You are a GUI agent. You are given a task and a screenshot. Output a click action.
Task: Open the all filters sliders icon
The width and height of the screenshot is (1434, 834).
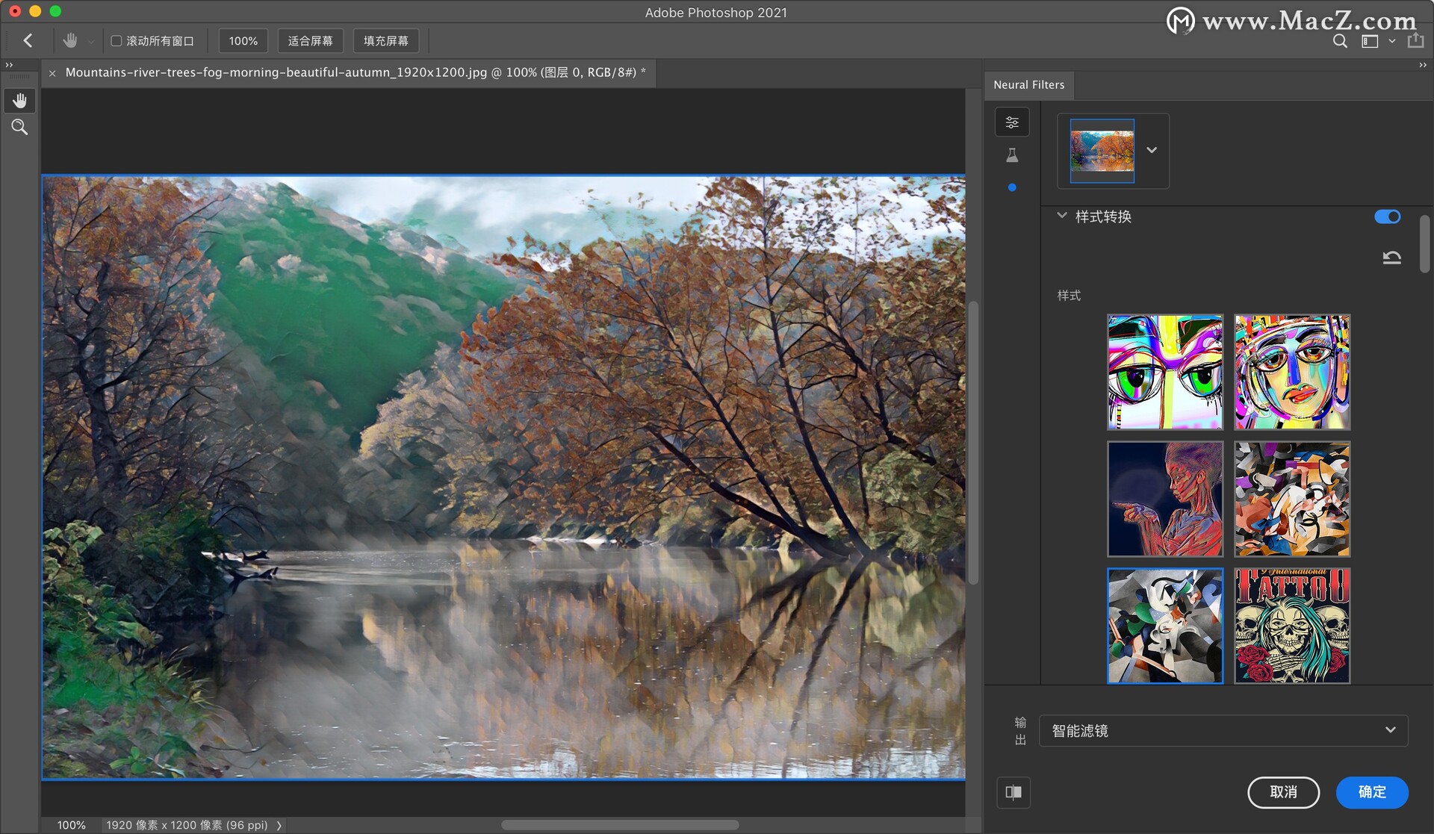pos(1012,122)
